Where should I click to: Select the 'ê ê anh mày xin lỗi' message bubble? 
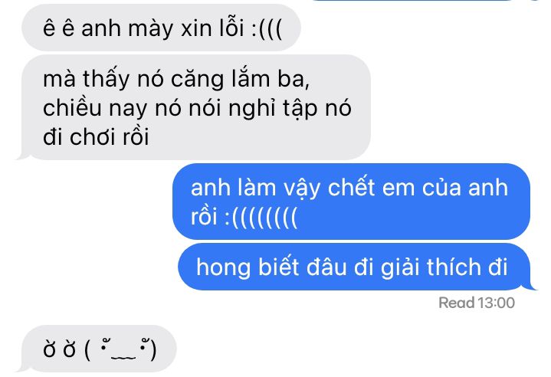[x=161, y=28]
